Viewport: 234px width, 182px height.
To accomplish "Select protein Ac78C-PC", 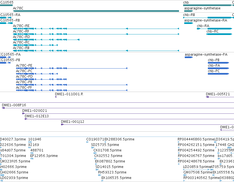I will (37, 74).
